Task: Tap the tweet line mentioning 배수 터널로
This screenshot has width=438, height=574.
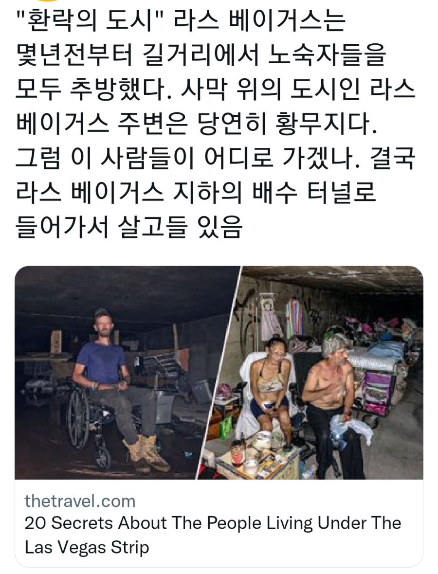Action: [x=196, y=194]
